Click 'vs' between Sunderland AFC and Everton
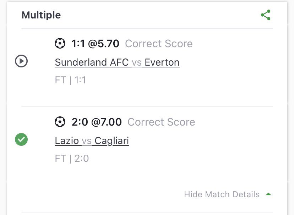The width and height of the screenshot is (294, 215). (x=137, y=62)
